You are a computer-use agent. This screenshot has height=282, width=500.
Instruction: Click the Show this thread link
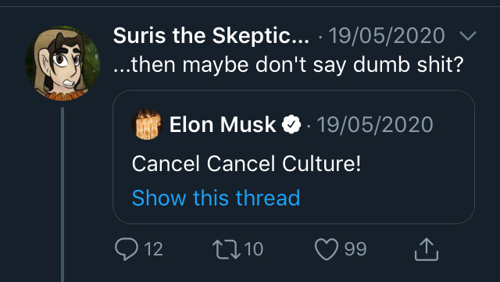click(216, 198)
